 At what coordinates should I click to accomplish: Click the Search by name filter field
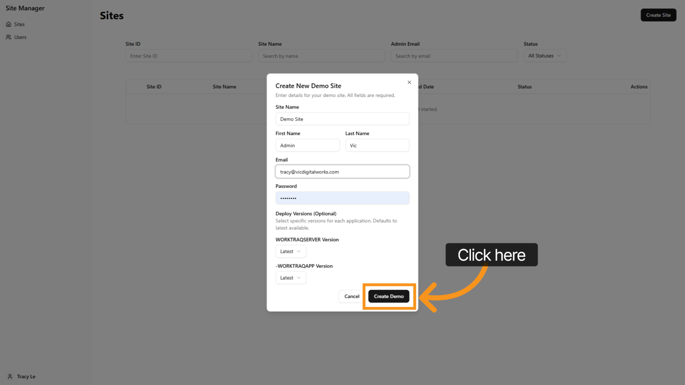(321, 56)
